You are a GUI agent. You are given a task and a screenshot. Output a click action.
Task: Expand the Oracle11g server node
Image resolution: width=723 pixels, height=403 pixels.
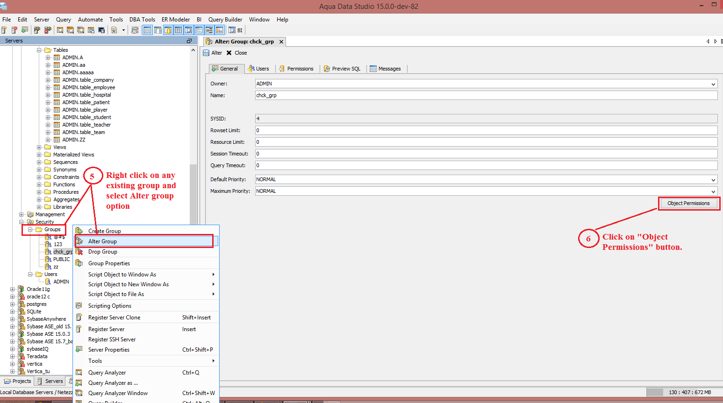click(13, 289)
